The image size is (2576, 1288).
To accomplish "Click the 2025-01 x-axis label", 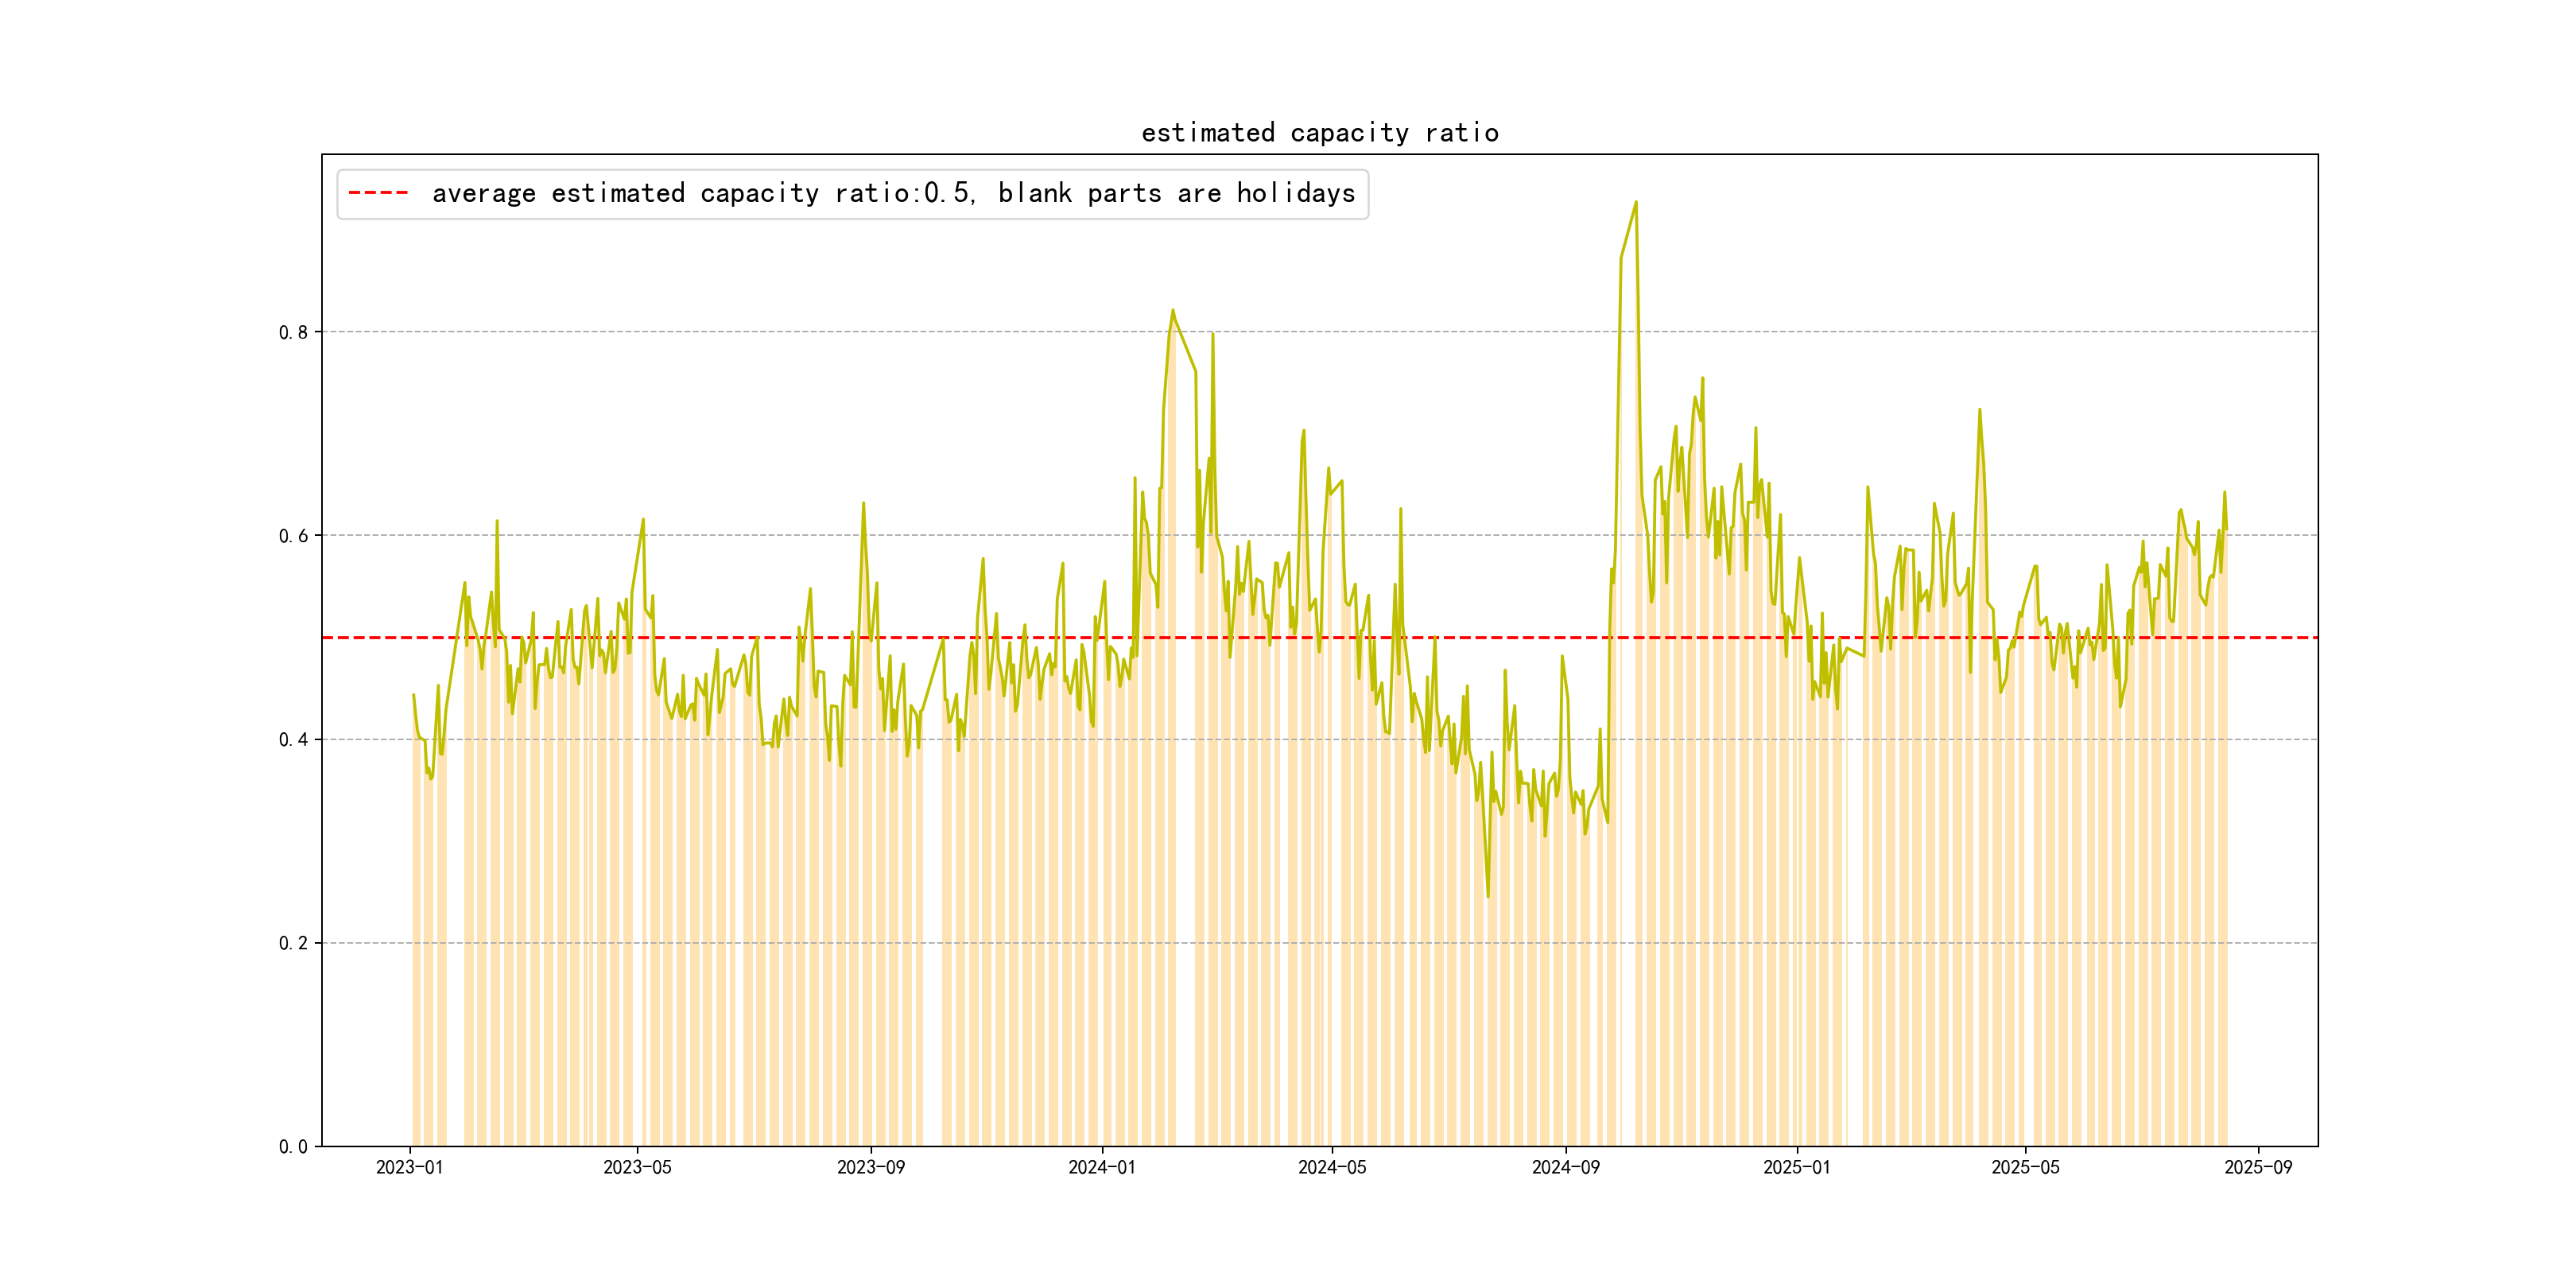I will (x=1796, y=1167).
